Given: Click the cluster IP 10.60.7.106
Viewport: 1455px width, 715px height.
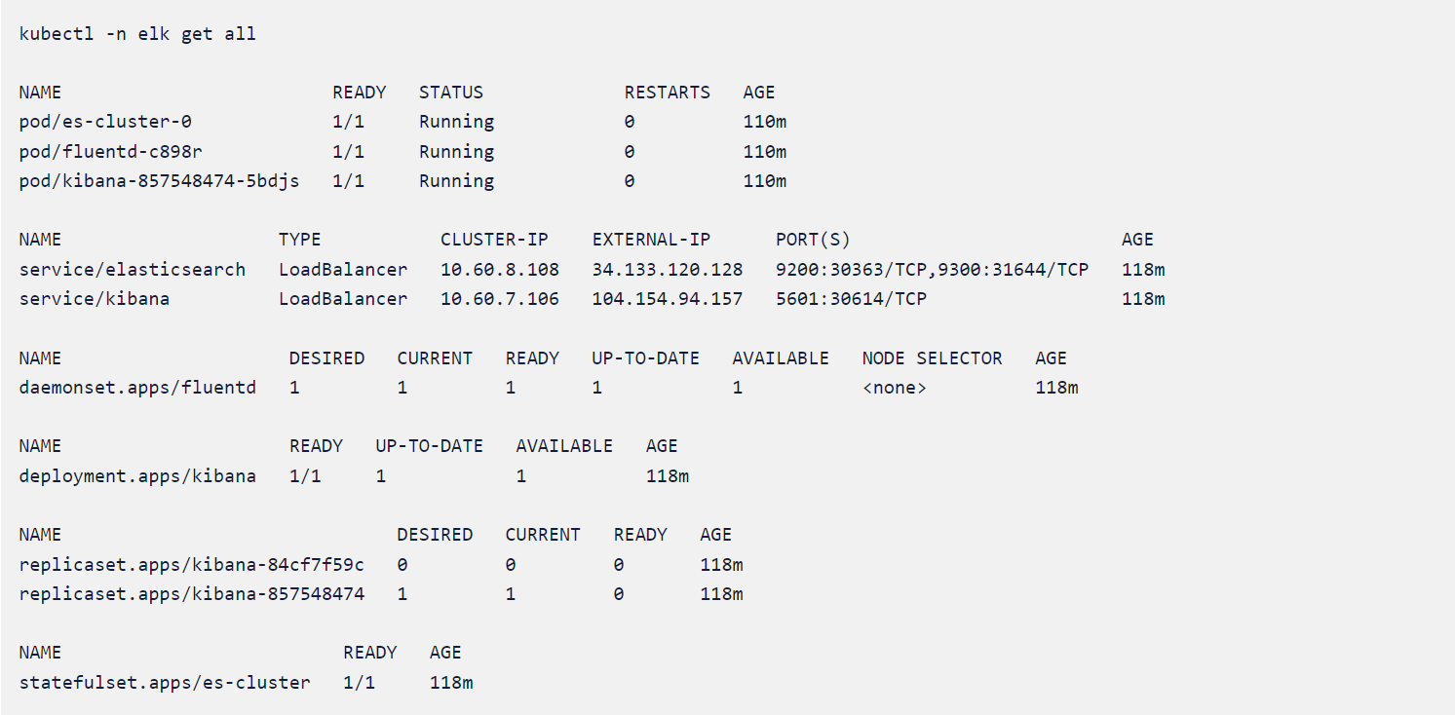Looking at the screenshot, I should [x=500, y=299].
